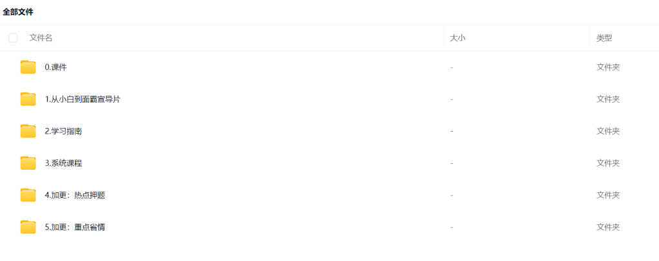Open the 3.系统课程 folder name

pos(64,163)
